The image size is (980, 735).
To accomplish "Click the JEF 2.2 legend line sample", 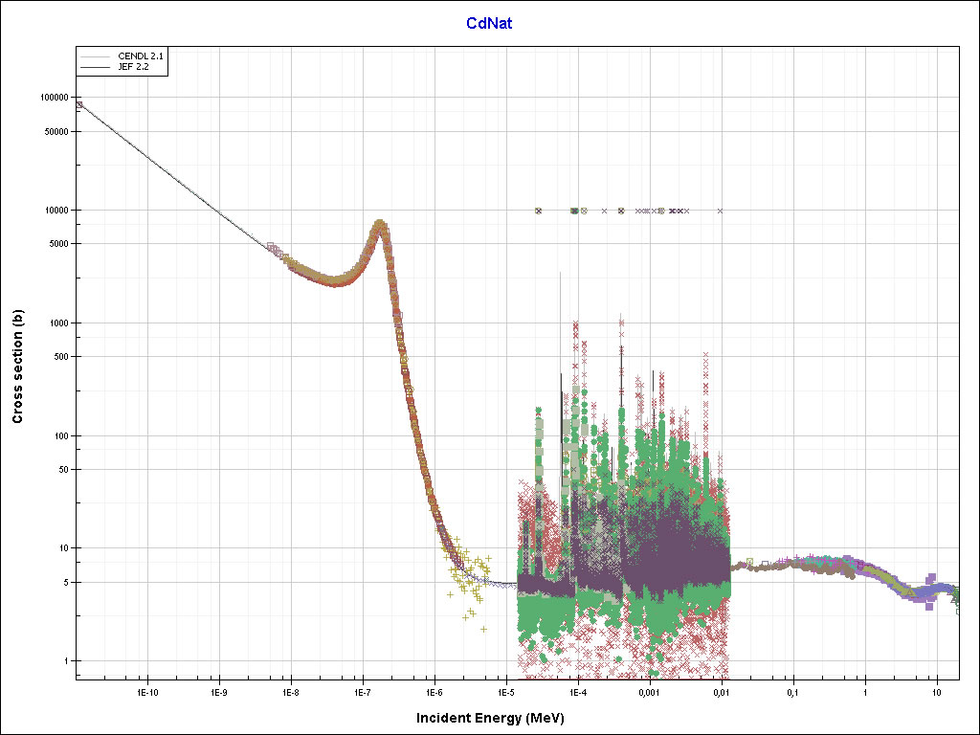I will (97, 68).
